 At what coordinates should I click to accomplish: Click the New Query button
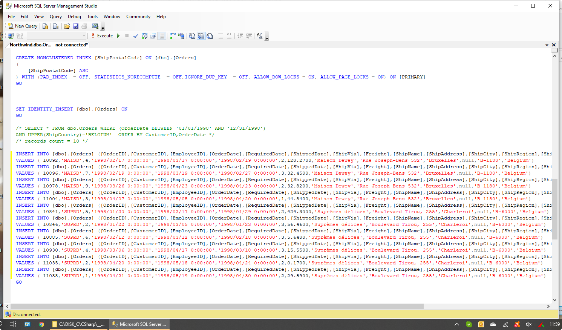click(x=23, y=26)
